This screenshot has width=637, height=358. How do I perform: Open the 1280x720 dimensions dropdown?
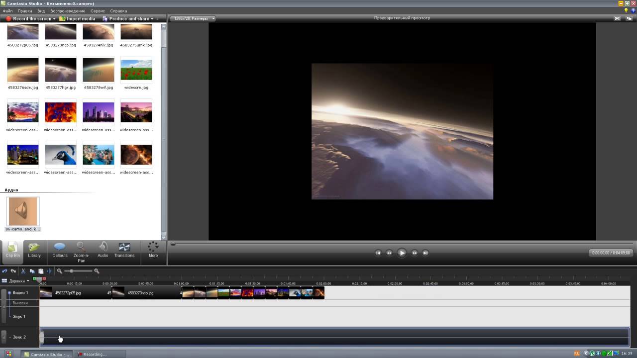(193, 18)
